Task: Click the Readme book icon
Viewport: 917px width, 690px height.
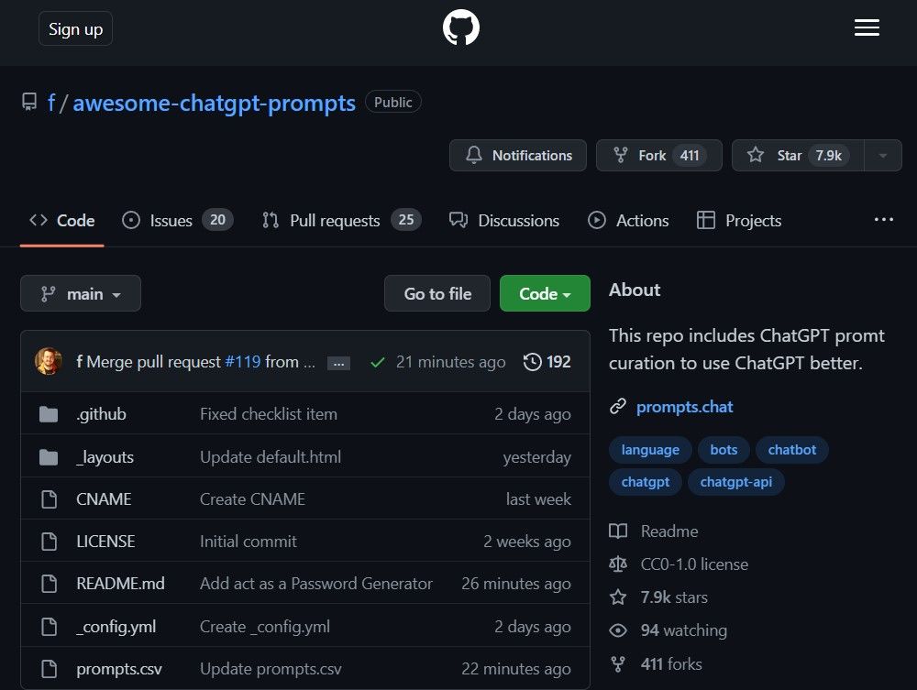Action: (619, 531)
